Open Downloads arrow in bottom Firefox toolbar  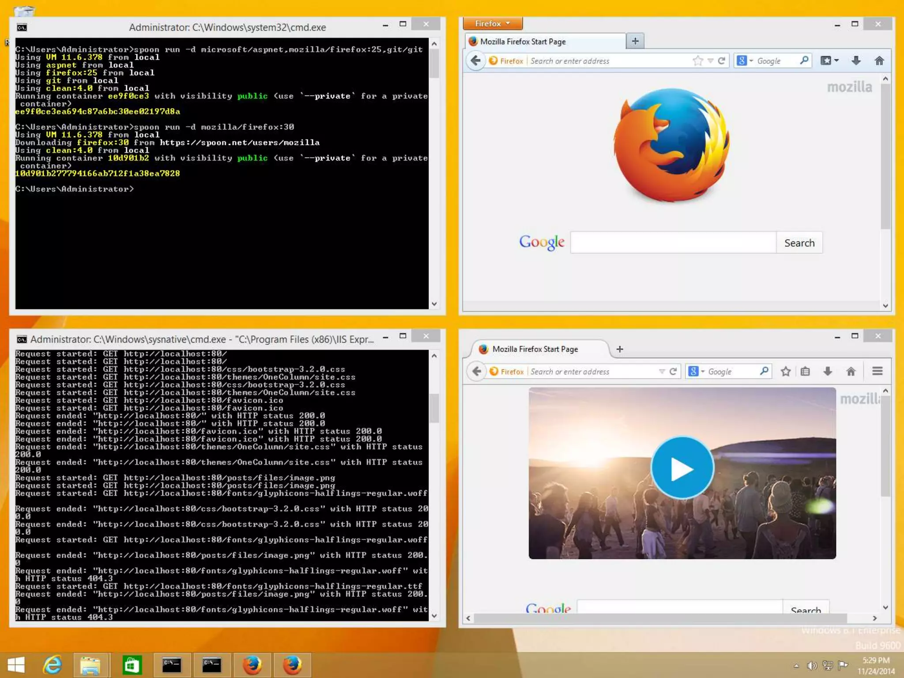tap(828, 372)
